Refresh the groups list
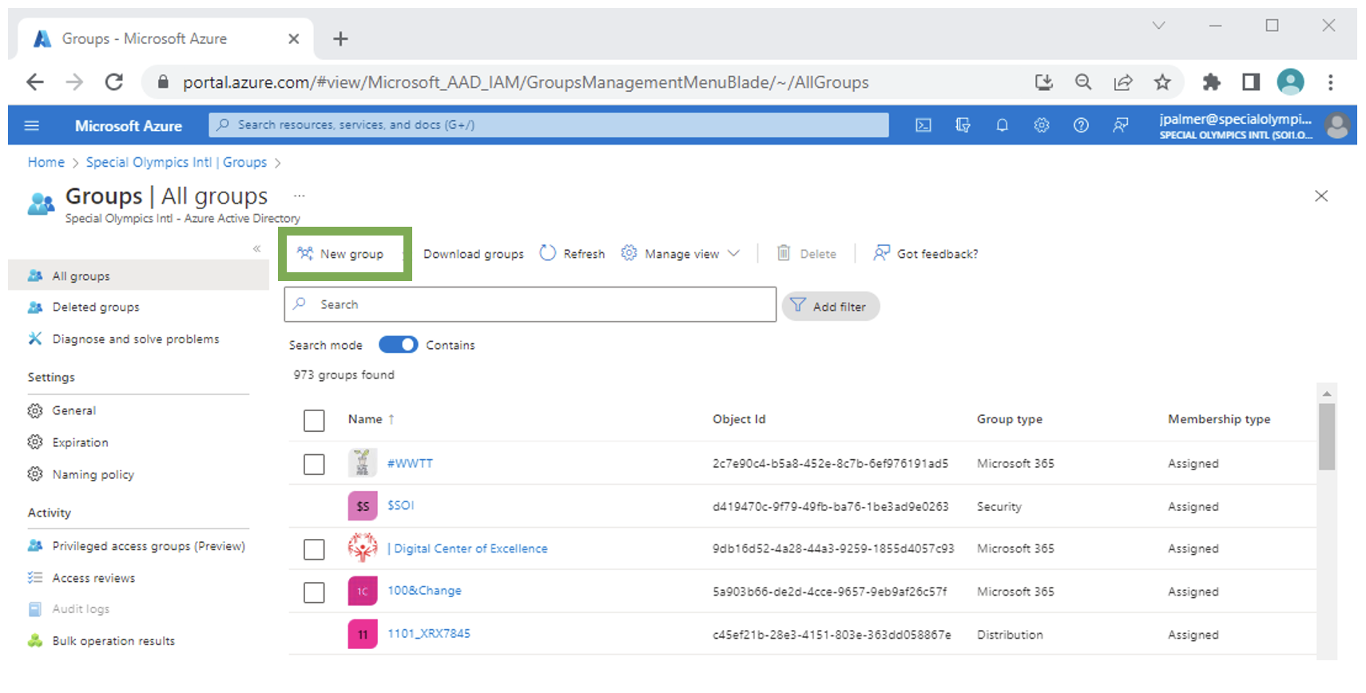This screenshot has height=693, width=1366. [x=572, y=254]
